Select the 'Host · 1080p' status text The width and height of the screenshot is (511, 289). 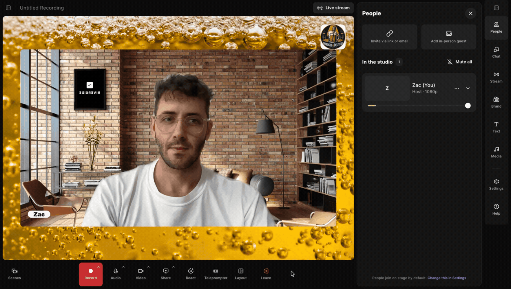click(x=425, y=92)
